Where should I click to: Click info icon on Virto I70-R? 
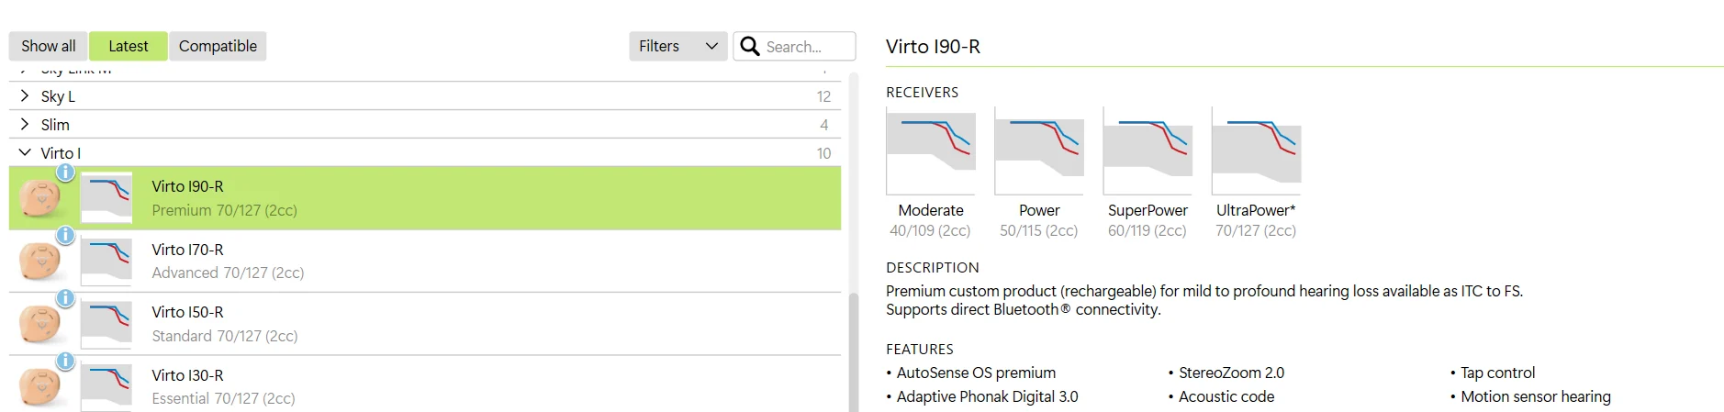click(65, 235)
